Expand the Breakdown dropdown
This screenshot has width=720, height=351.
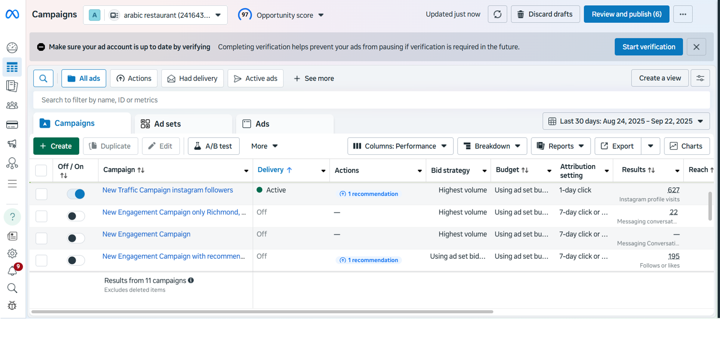(x=492, y=146)
